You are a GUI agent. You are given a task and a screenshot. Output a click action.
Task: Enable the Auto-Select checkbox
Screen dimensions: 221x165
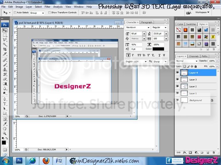pos(15,13)
